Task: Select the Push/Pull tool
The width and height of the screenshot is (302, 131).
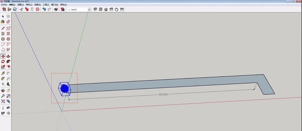Action: coord(8,56)
